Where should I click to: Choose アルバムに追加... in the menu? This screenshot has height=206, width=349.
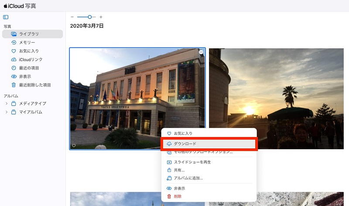click(209, 178)
